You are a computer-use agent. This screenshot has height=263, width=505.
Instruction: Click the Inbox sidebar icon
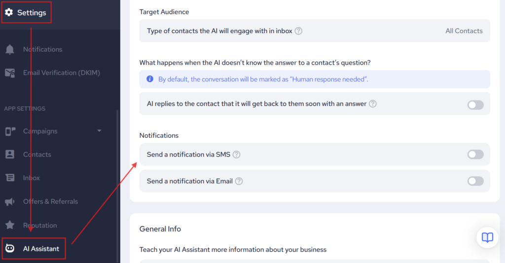9,178
